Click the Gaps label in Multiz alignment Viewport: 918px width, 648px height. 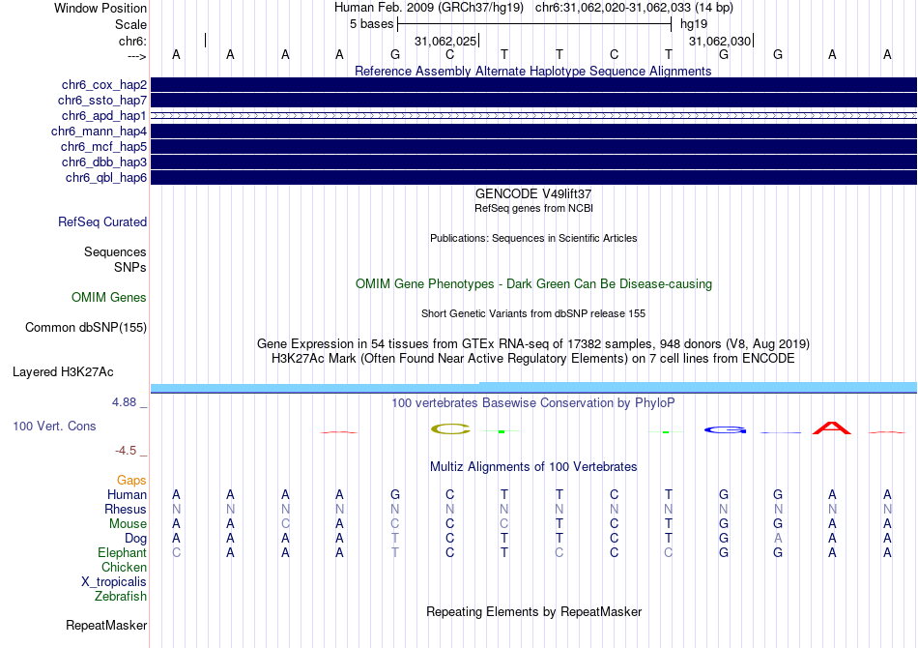tap(131, 481)
